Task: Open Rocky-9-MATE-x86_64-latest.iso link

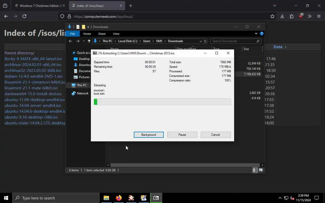Action: coord(33,59)
